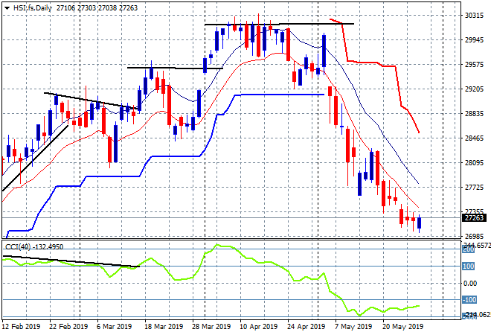Click the 28095 price axis label
This screenshot has width=491, height=335.
(x=474, y=162)
